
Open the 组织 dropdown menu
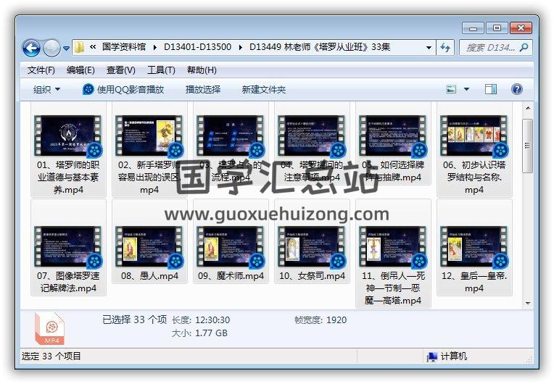click(46, 89)
